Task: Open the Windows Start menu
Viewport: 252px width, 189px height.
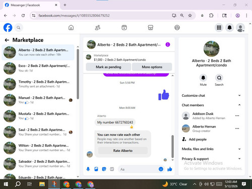Action: click(x=6, y=184)
